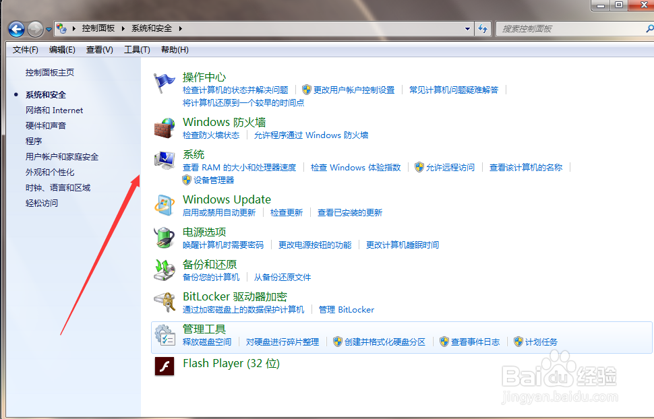Select 程序 in sidebar

point(34,141)
